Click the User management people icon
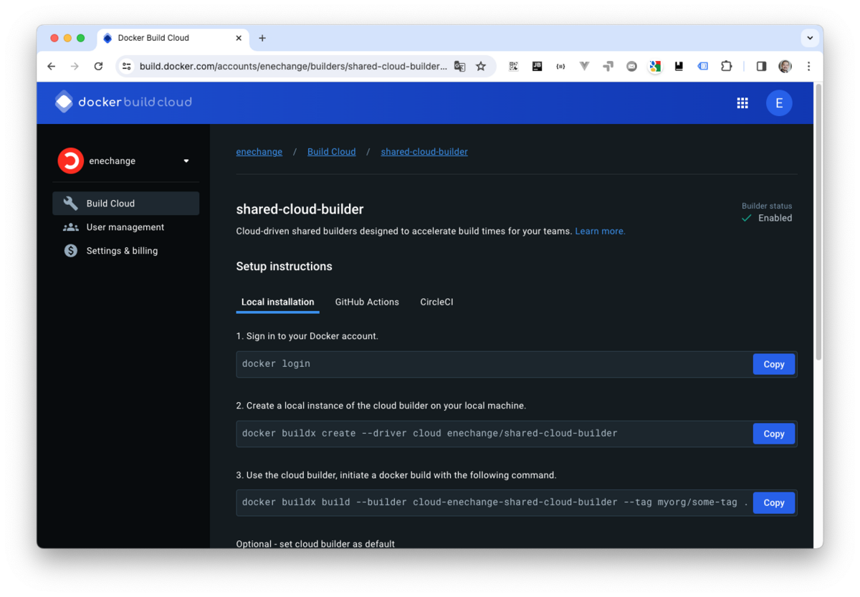This screenshot has height=597, width=860. point(70,227)
